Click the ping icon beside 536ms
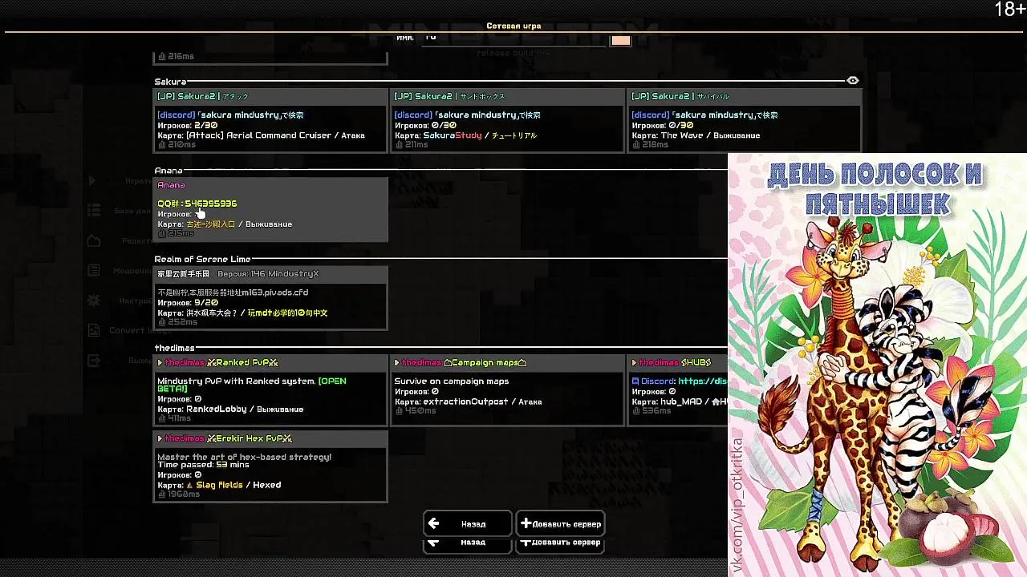 [635, 411]
